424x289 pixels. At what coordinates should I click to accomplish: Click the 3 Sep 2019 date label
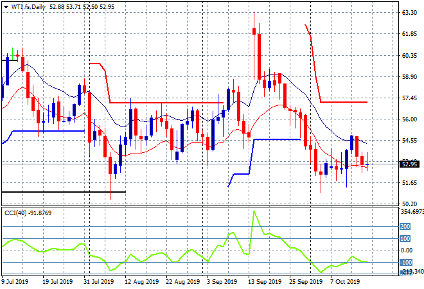[x=222, y=282]
